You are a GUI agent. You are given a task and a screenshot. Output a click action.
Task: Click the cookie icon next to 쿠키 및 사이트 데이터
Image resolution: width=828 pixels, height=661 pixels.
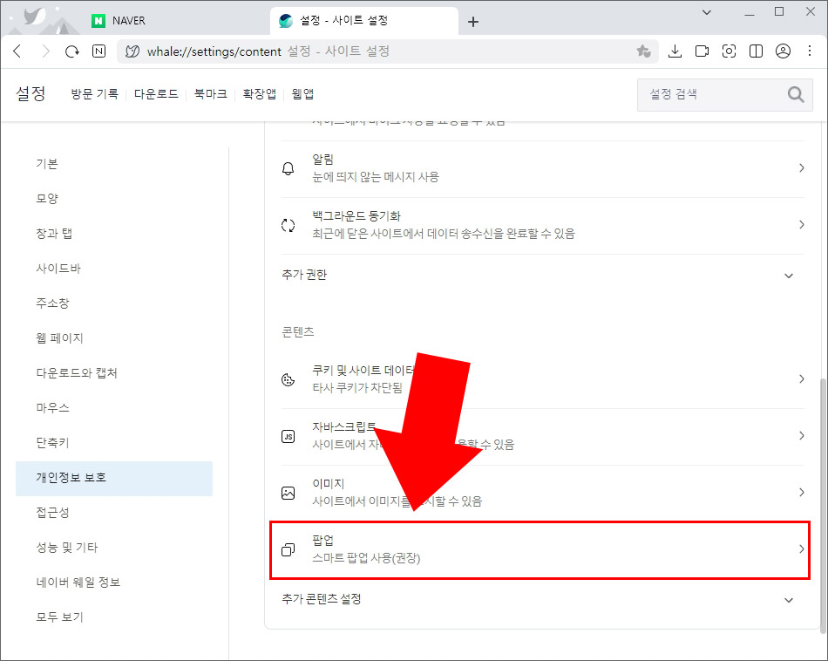pyautogui.click(x=288, y=378)
